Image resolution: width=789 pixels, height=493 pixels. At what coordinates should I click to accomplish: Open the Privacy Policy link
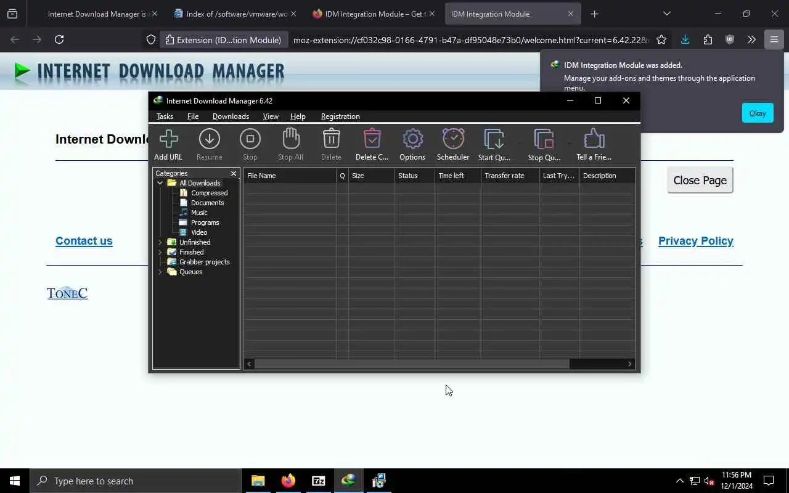click(696, 241)
